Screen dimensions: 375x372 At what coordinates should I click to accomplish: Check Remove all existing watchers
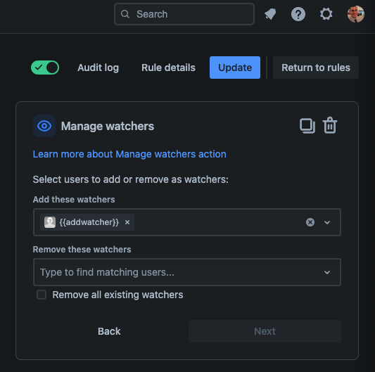42,295
